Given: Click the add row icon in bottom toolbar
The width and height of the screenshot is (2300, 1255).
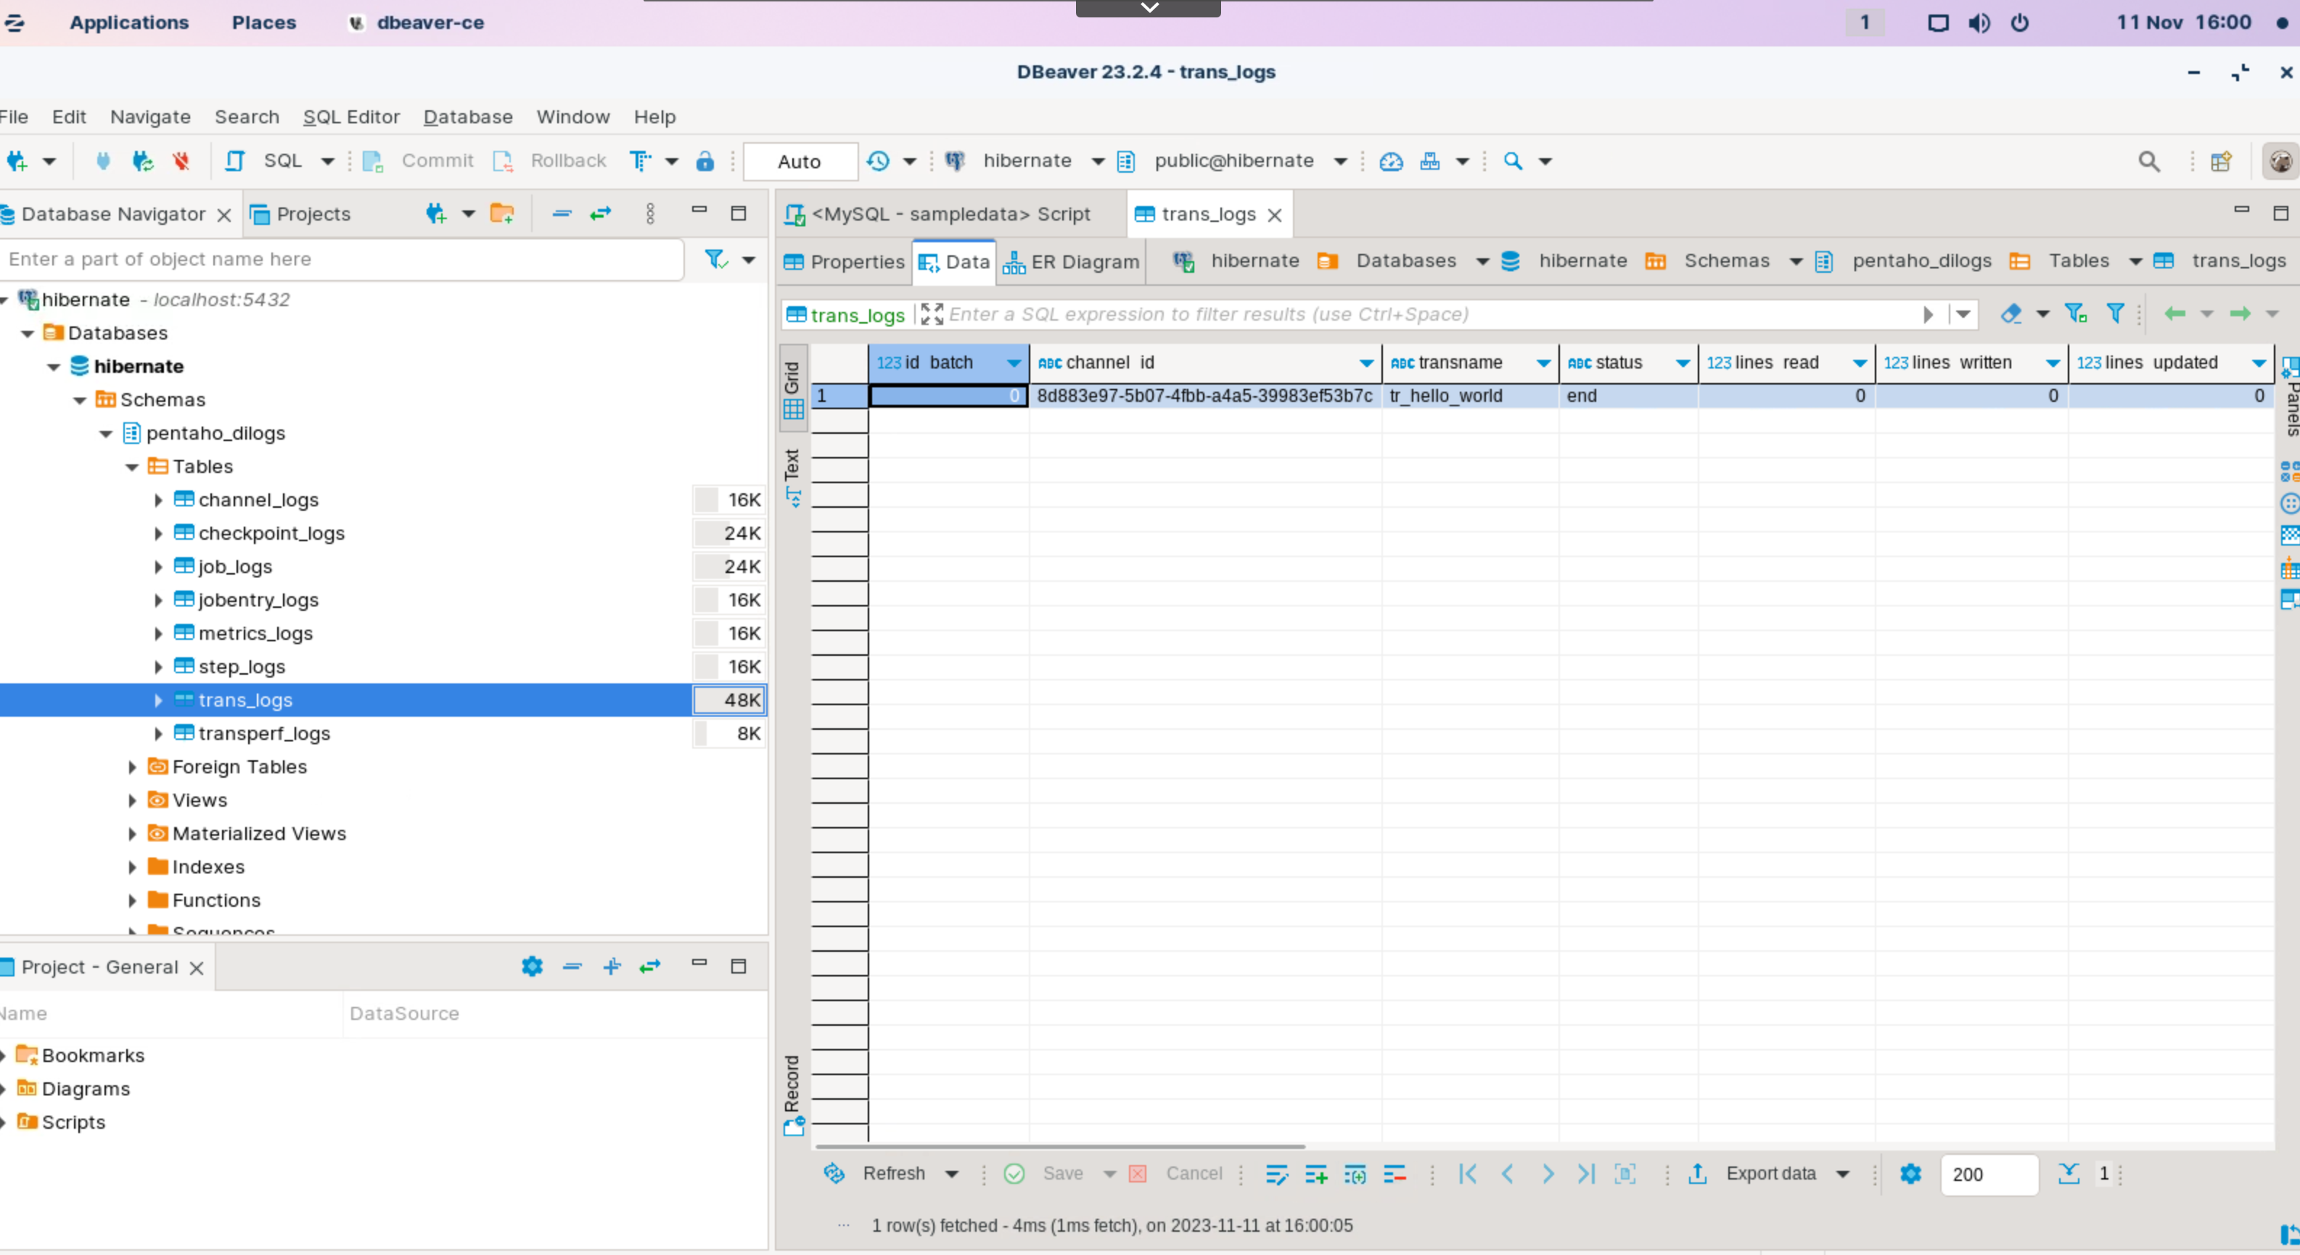Looking at the screenshot, I should (1316, 1174).
